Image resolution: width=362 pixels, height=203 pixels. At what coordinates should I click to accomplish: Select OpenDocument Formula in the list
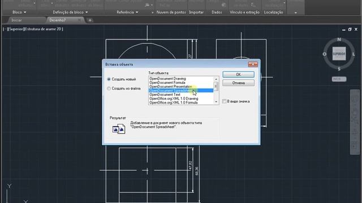point(181,82)
